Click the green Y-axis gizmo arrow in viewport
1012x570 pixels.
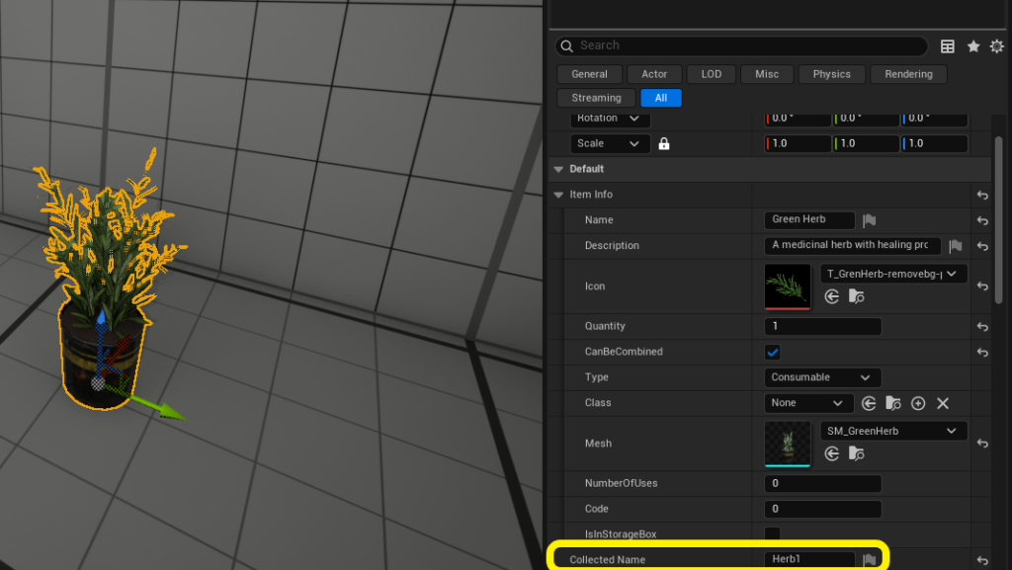pos(170,409)
